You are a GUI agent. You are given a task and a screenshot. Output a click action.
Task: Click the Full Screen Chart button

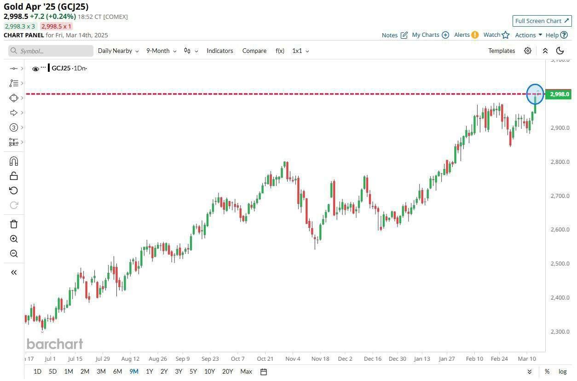pyautogui.click(x=542, y=21)
